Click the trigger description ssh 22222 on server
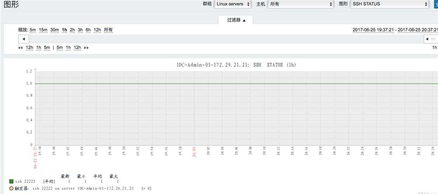The width and height of the screenshot is (438, 194). point(83,188)
